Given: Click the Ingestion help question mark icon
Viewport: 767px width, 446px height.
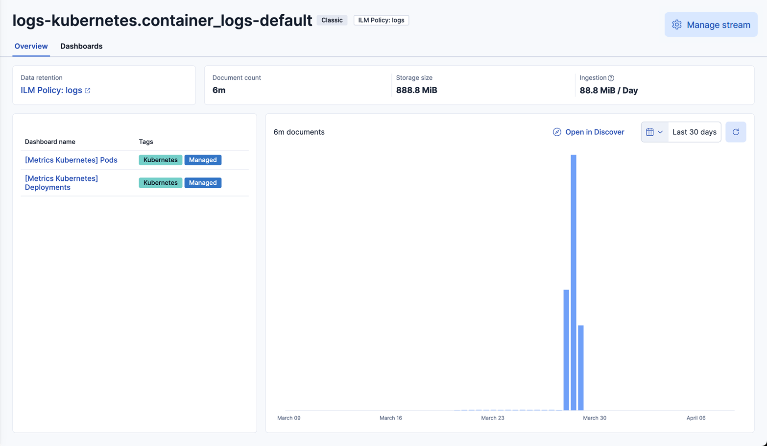Looking at the screenshot, I should (611, 78).
